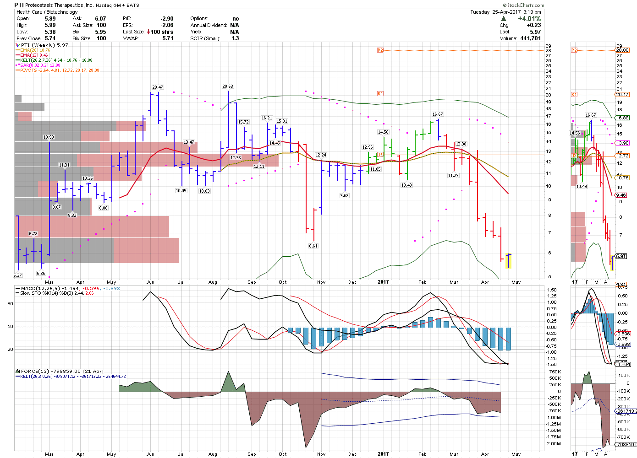Click company name Proteostasis Therapeutics, Inc.
The height and width of the screenshot is (458, 637).
point(60,5)
